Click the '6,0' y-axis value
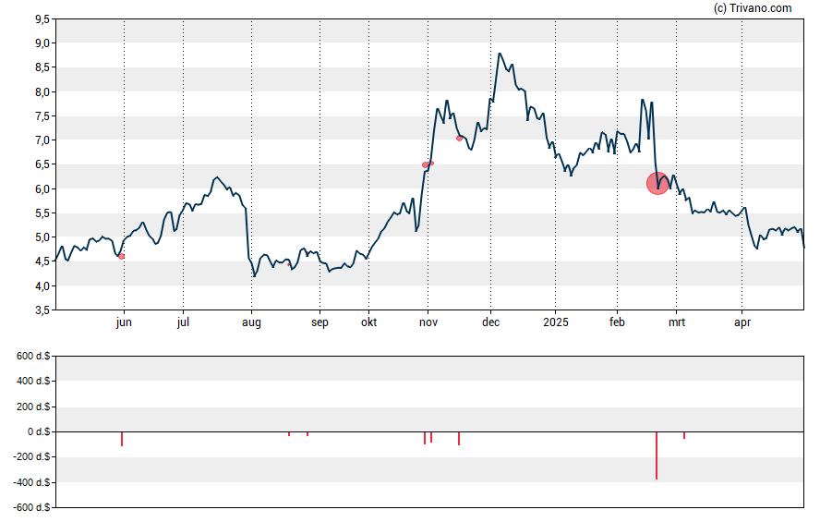This screenshot has height=522, width=820. (x=42, y=188)
